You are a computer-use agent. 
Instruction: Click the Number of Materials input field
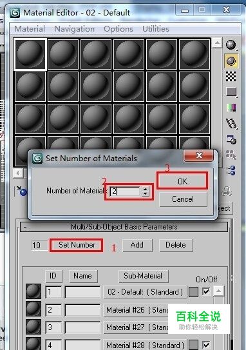pos(126,191)
